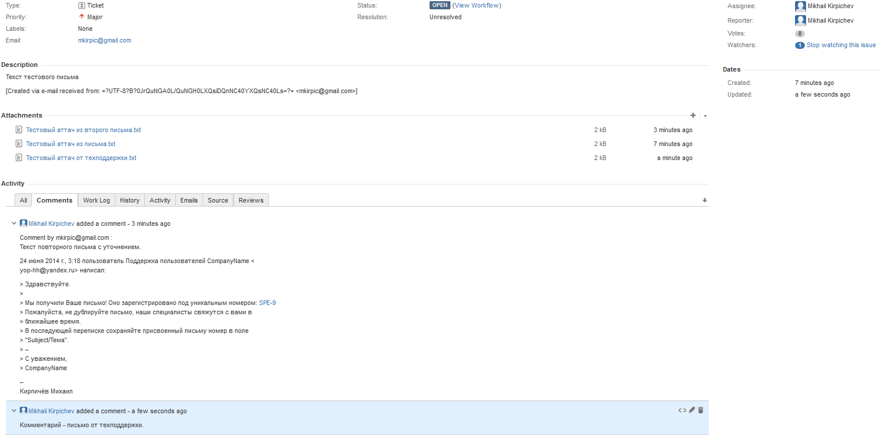Click the Activity section heading

tap(13, 183)
